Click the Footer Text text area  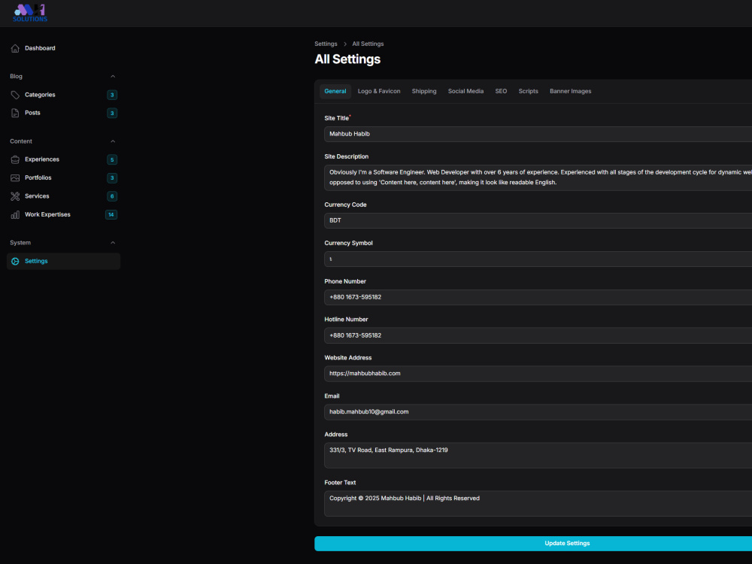[x=538, y=504]
